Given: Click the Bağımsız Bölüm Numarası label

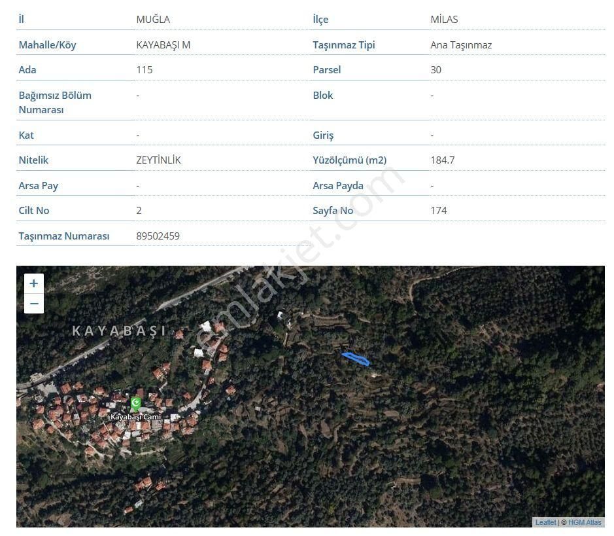Looking at the screenshot, I should 55,102.
